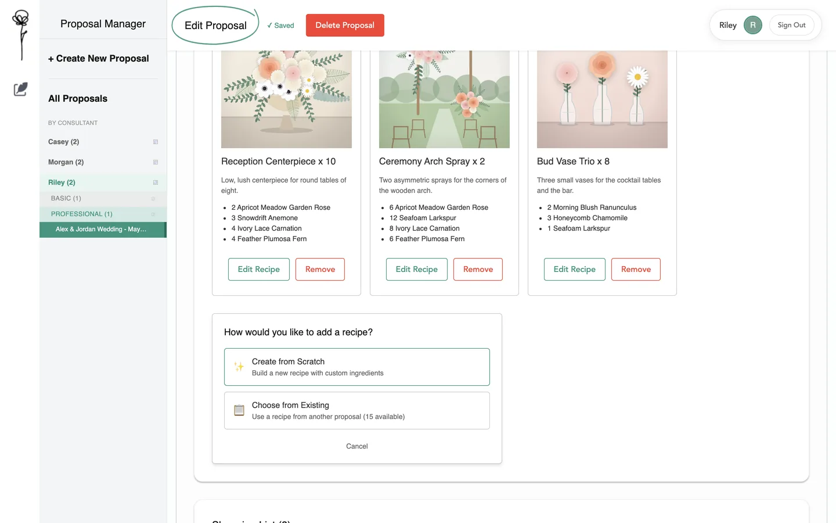Click the All Proposals heading

point(78,99)
